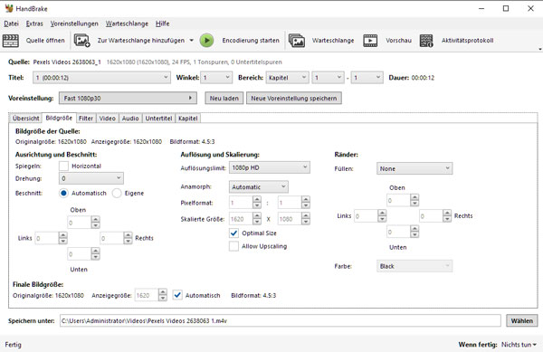Open the Farbe Black color dropdown

point(414,266)
